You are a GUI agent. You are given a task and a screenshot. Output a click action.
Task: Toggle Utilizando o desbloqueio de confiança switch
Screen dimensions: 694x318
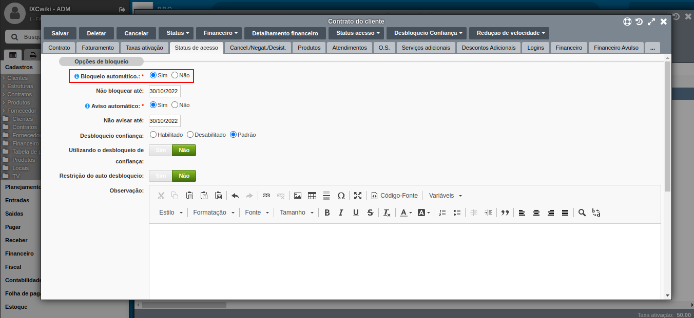tap(172, 150)
